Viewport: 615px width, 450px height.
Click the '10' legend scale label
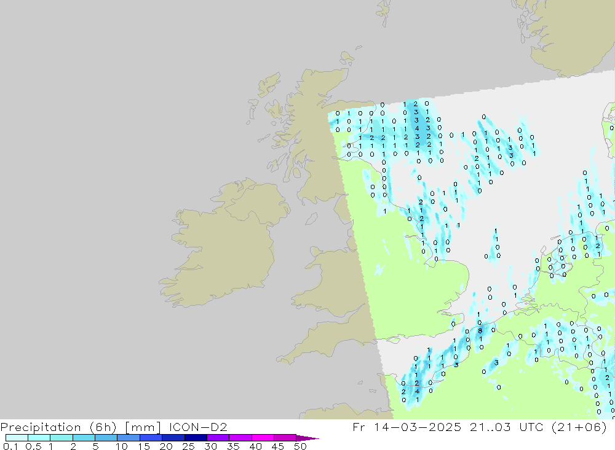tap(122, 446)
